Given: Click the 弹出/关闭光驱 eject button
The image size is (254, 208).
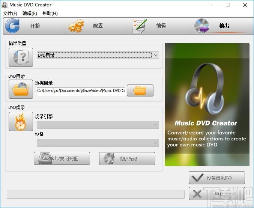Looking at the screenshot, I should (x=62, y=158).
